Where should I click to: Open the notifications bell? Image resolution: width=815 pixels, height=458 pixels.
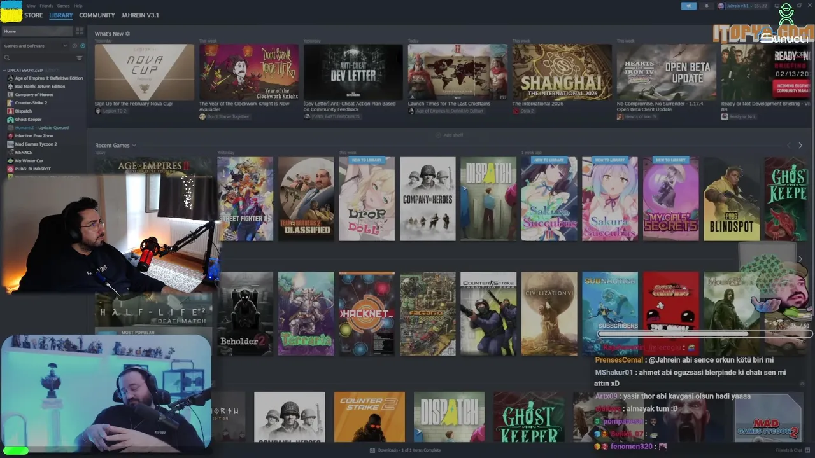[706, 6]
